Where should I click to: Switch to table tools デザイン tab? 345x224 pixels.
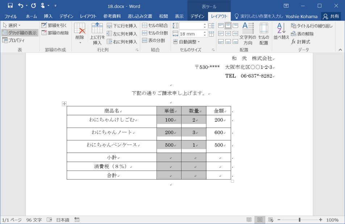coord(197,16)
